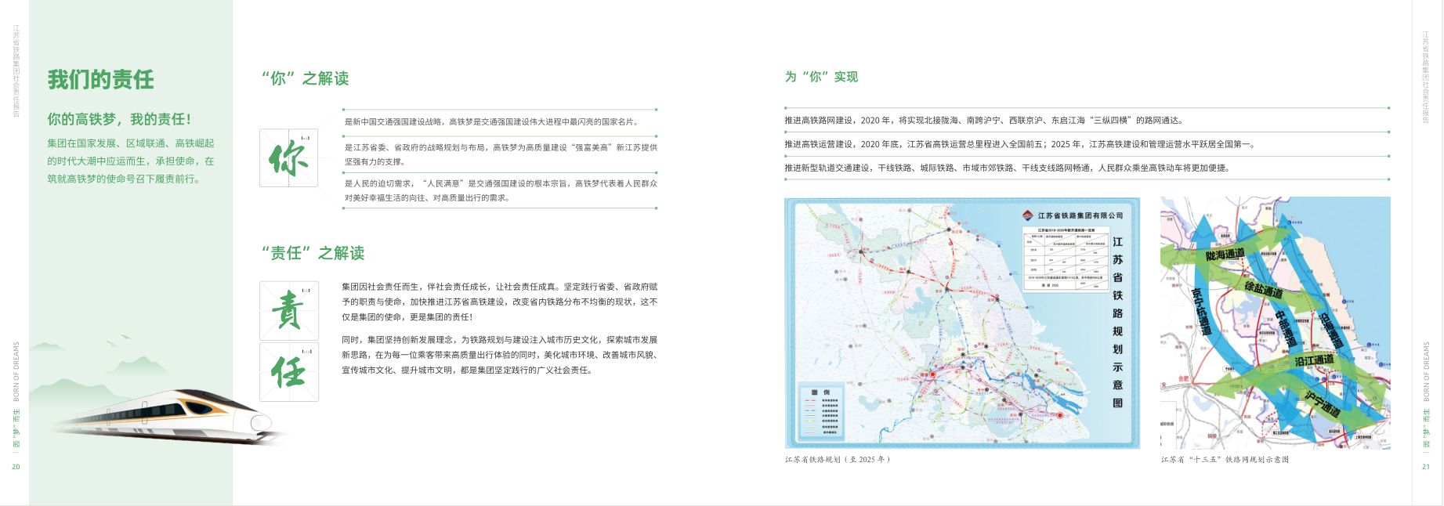Image resolution: width=1444 pixels, height=506 pixels.
Task: Click the 任 calligraphy character tile
Action: coord(288,372)
